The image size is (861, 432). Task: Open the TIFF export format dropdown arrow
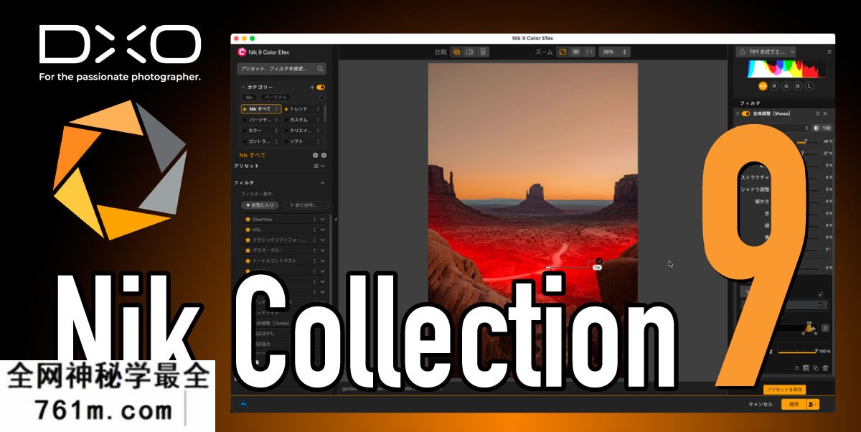pyautogui.click(x=792, y=52)
